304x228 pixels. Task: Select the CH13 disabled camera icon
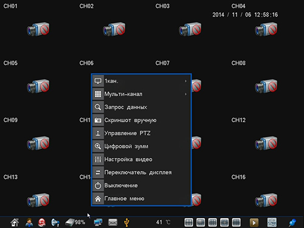click(38, 200)
